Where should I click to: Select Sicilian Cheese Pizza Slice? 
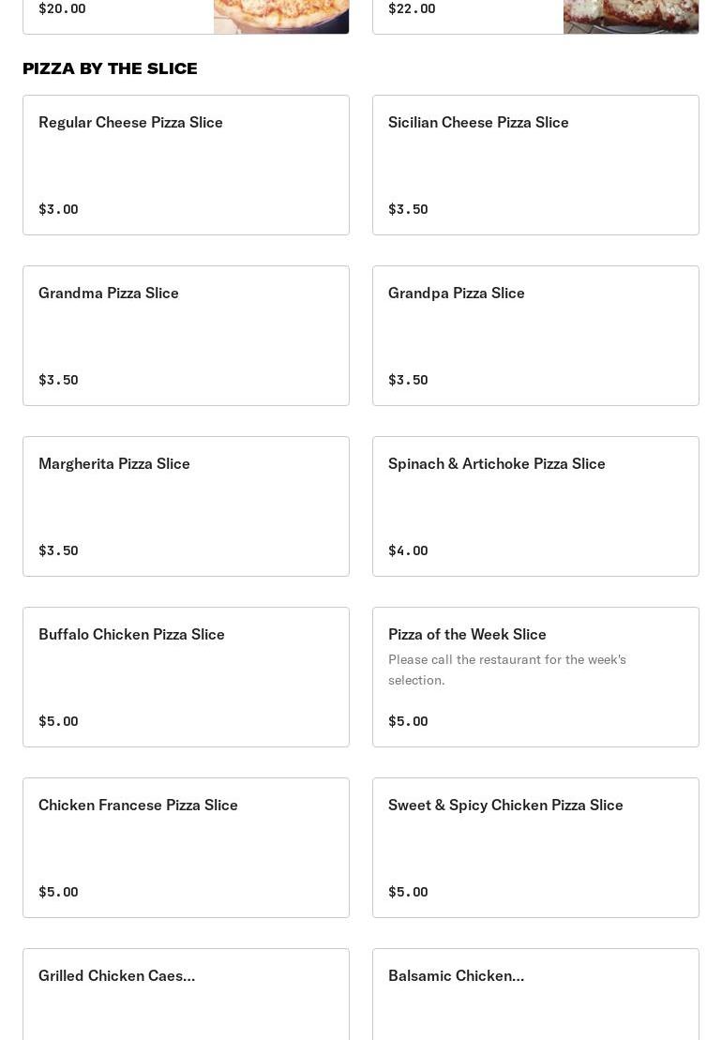(x=535, y=164)
